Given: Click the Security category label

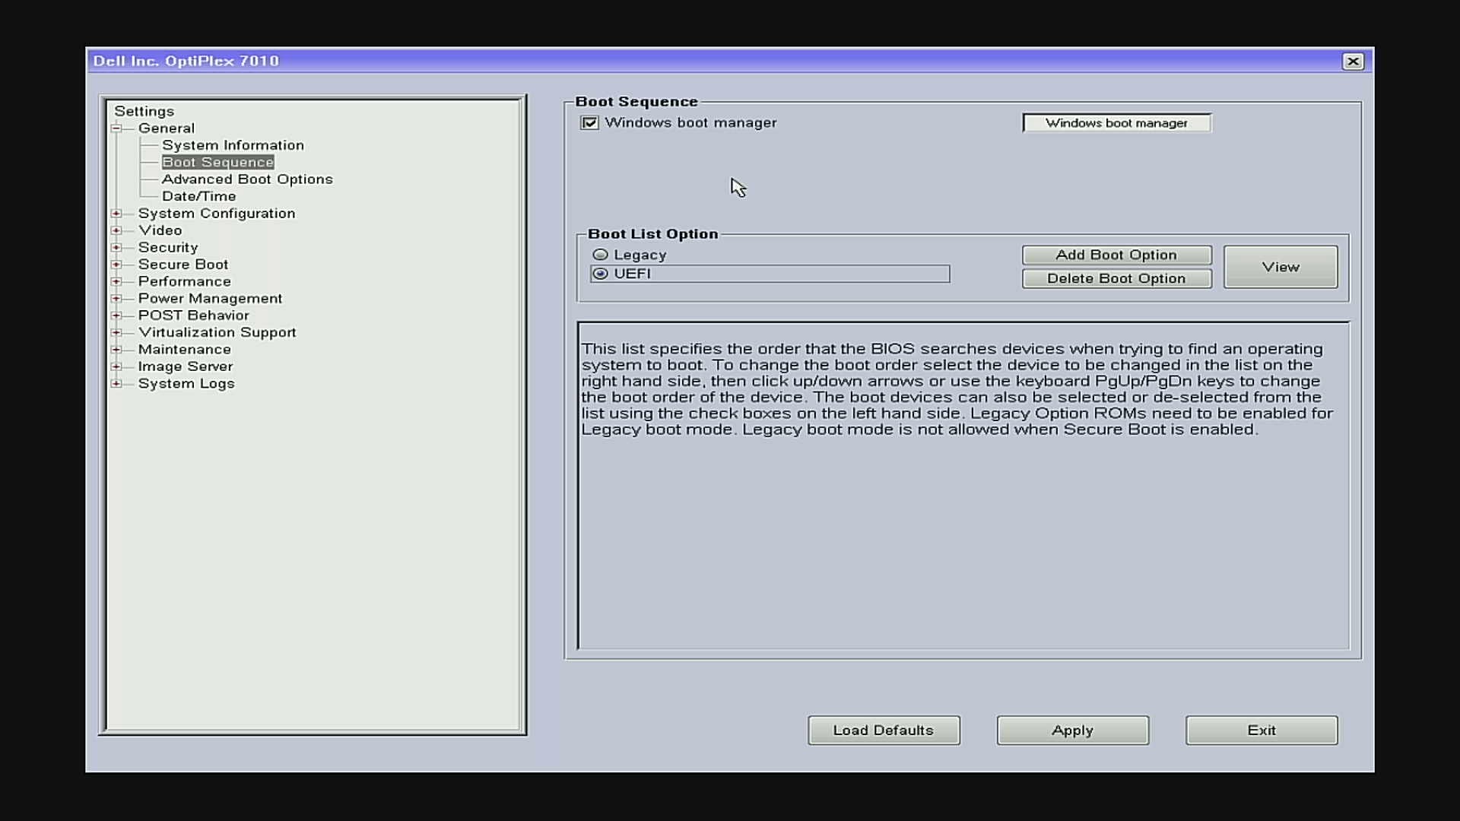Looking at the screenshot, I should coord(168,248).
